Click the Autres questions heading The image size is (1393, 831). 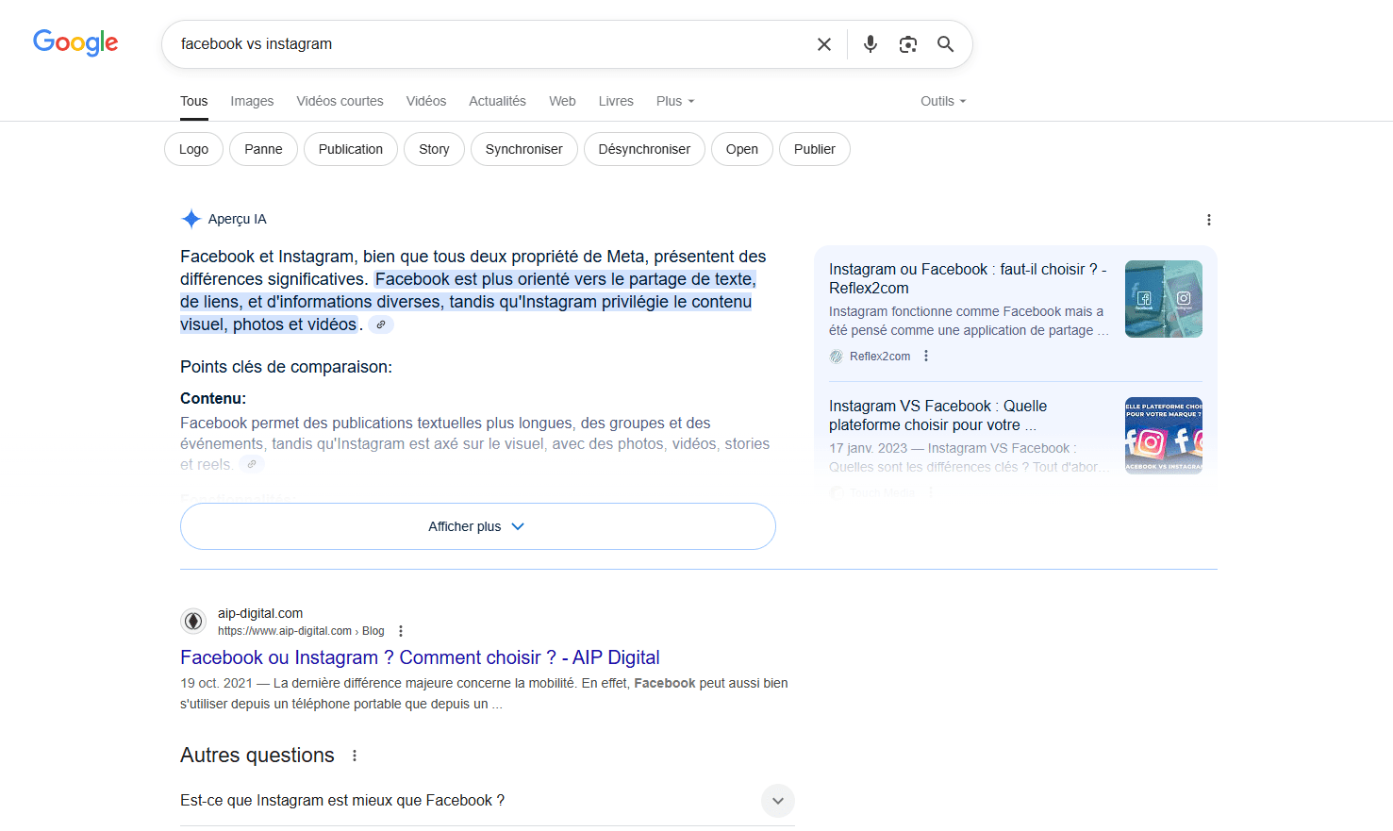[x=257, y=756]
